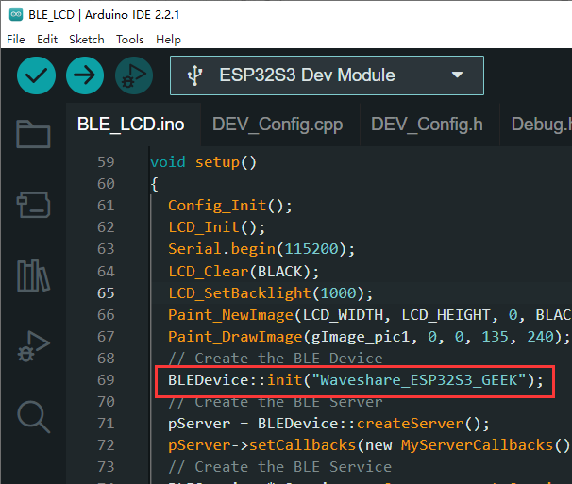Viewport: 572px width, 484px height.
Task: Expand the ESP32S3 Dev Module board selector
Action: 327,75
